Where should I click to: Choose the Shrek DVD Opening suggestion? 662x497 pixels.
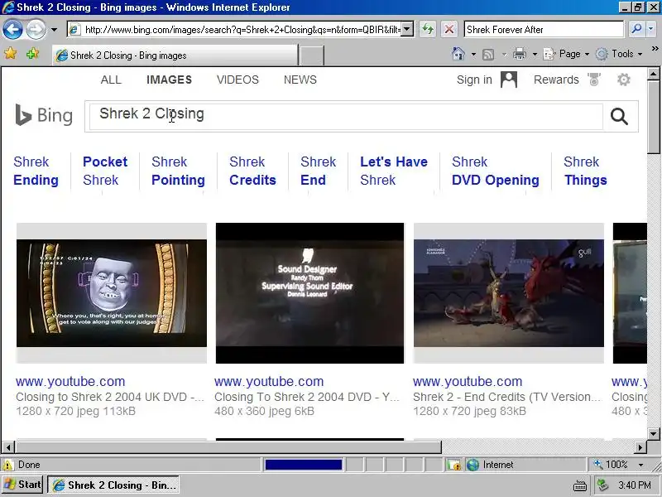[x=495, y=171]
